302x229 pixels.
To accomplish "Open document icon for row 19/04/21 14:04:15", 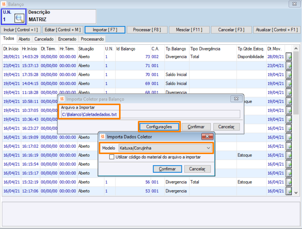I will click(x=289, y=84).
